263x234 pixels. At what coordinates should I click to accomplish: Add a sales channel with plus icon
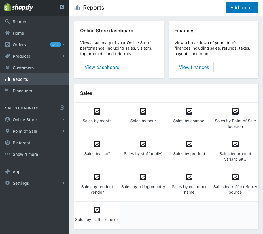(62, 108)
